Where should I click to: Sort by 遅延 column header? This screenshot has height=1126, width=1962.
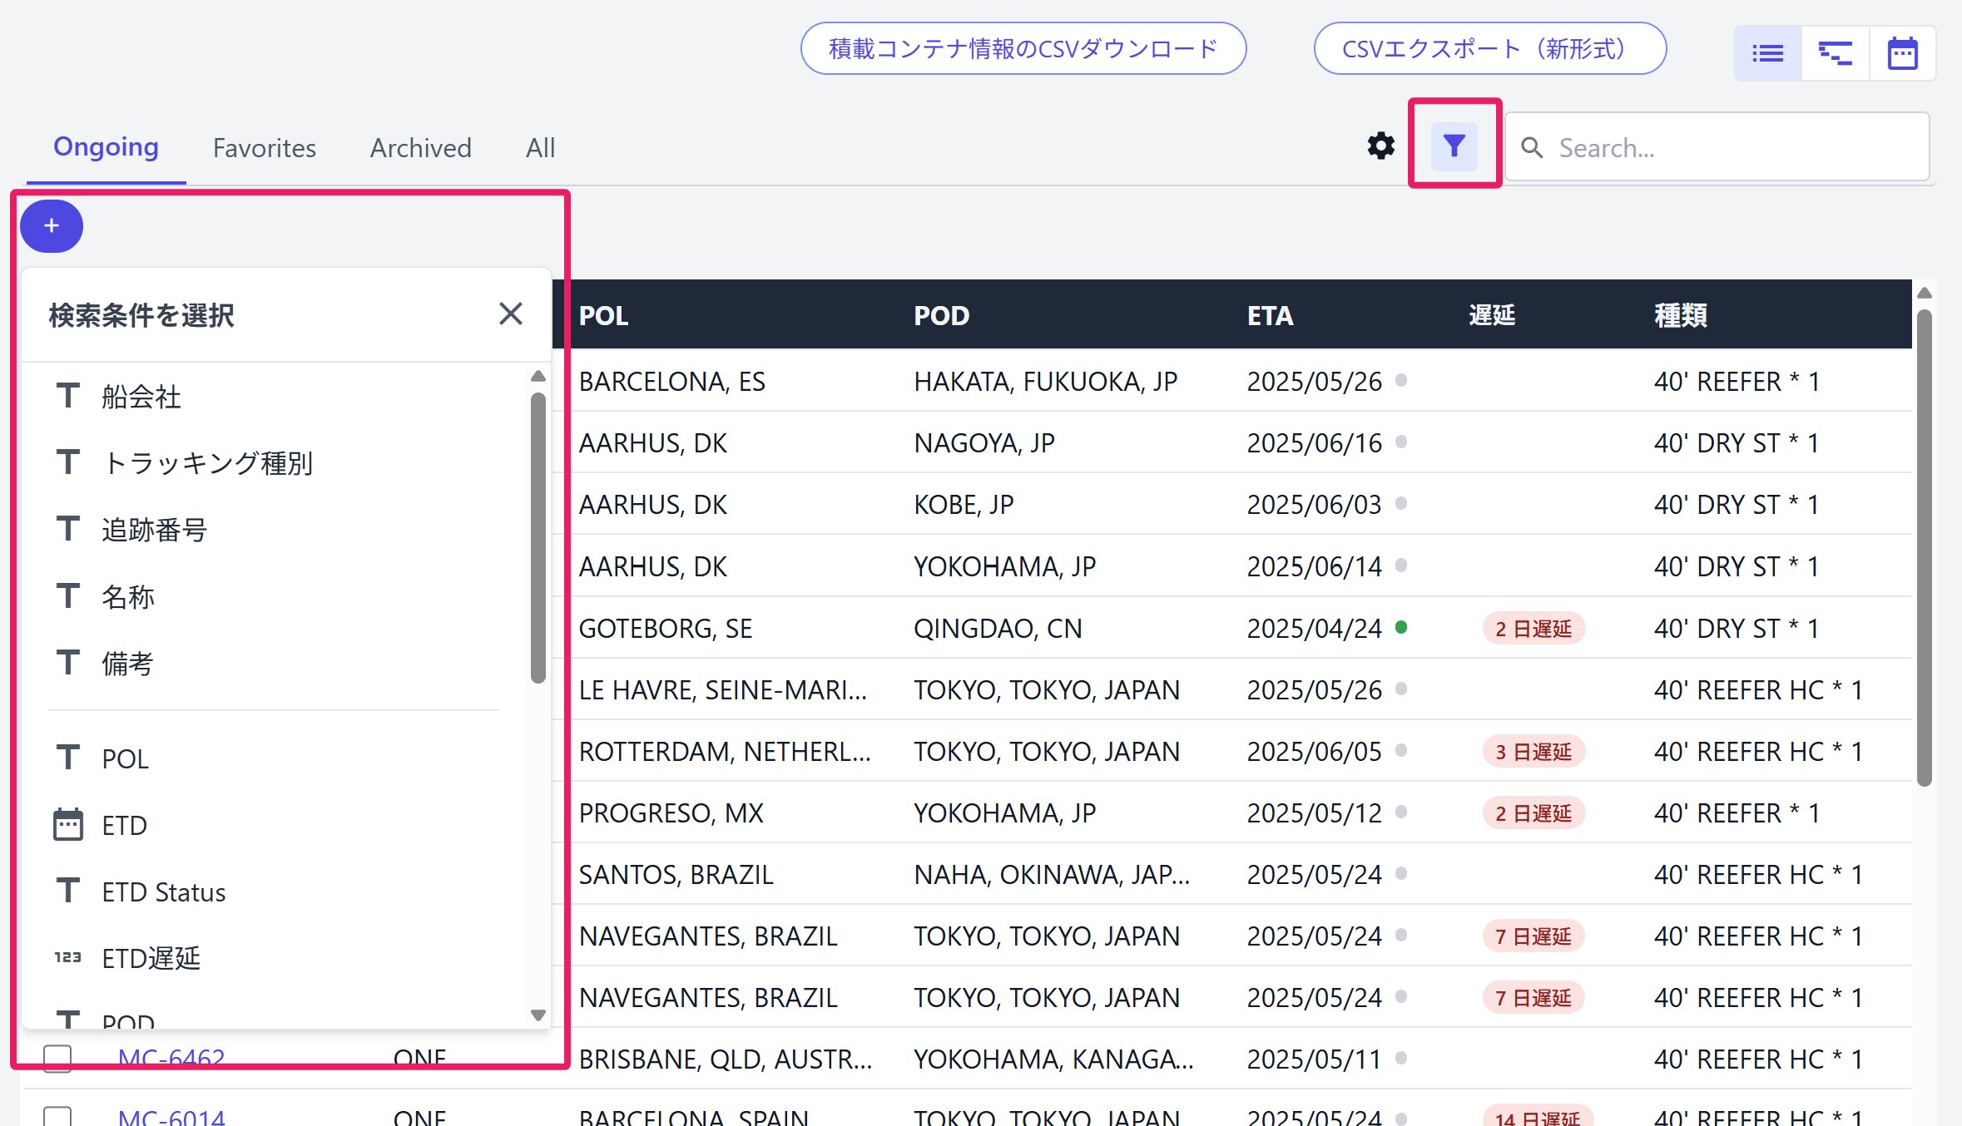point(1492,315)
